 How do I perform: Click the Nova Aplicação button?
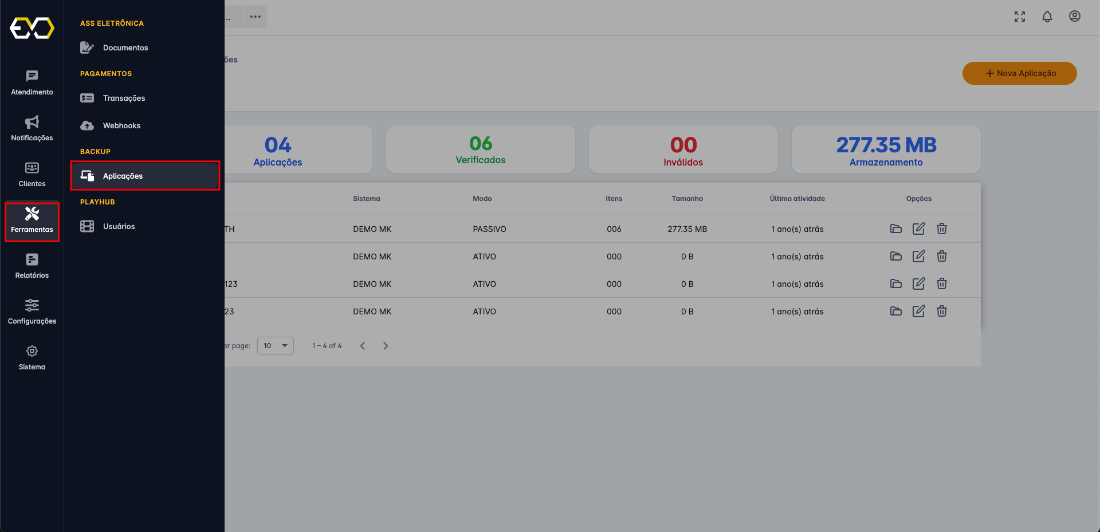pyautogui.click(x=1019, y=73)
